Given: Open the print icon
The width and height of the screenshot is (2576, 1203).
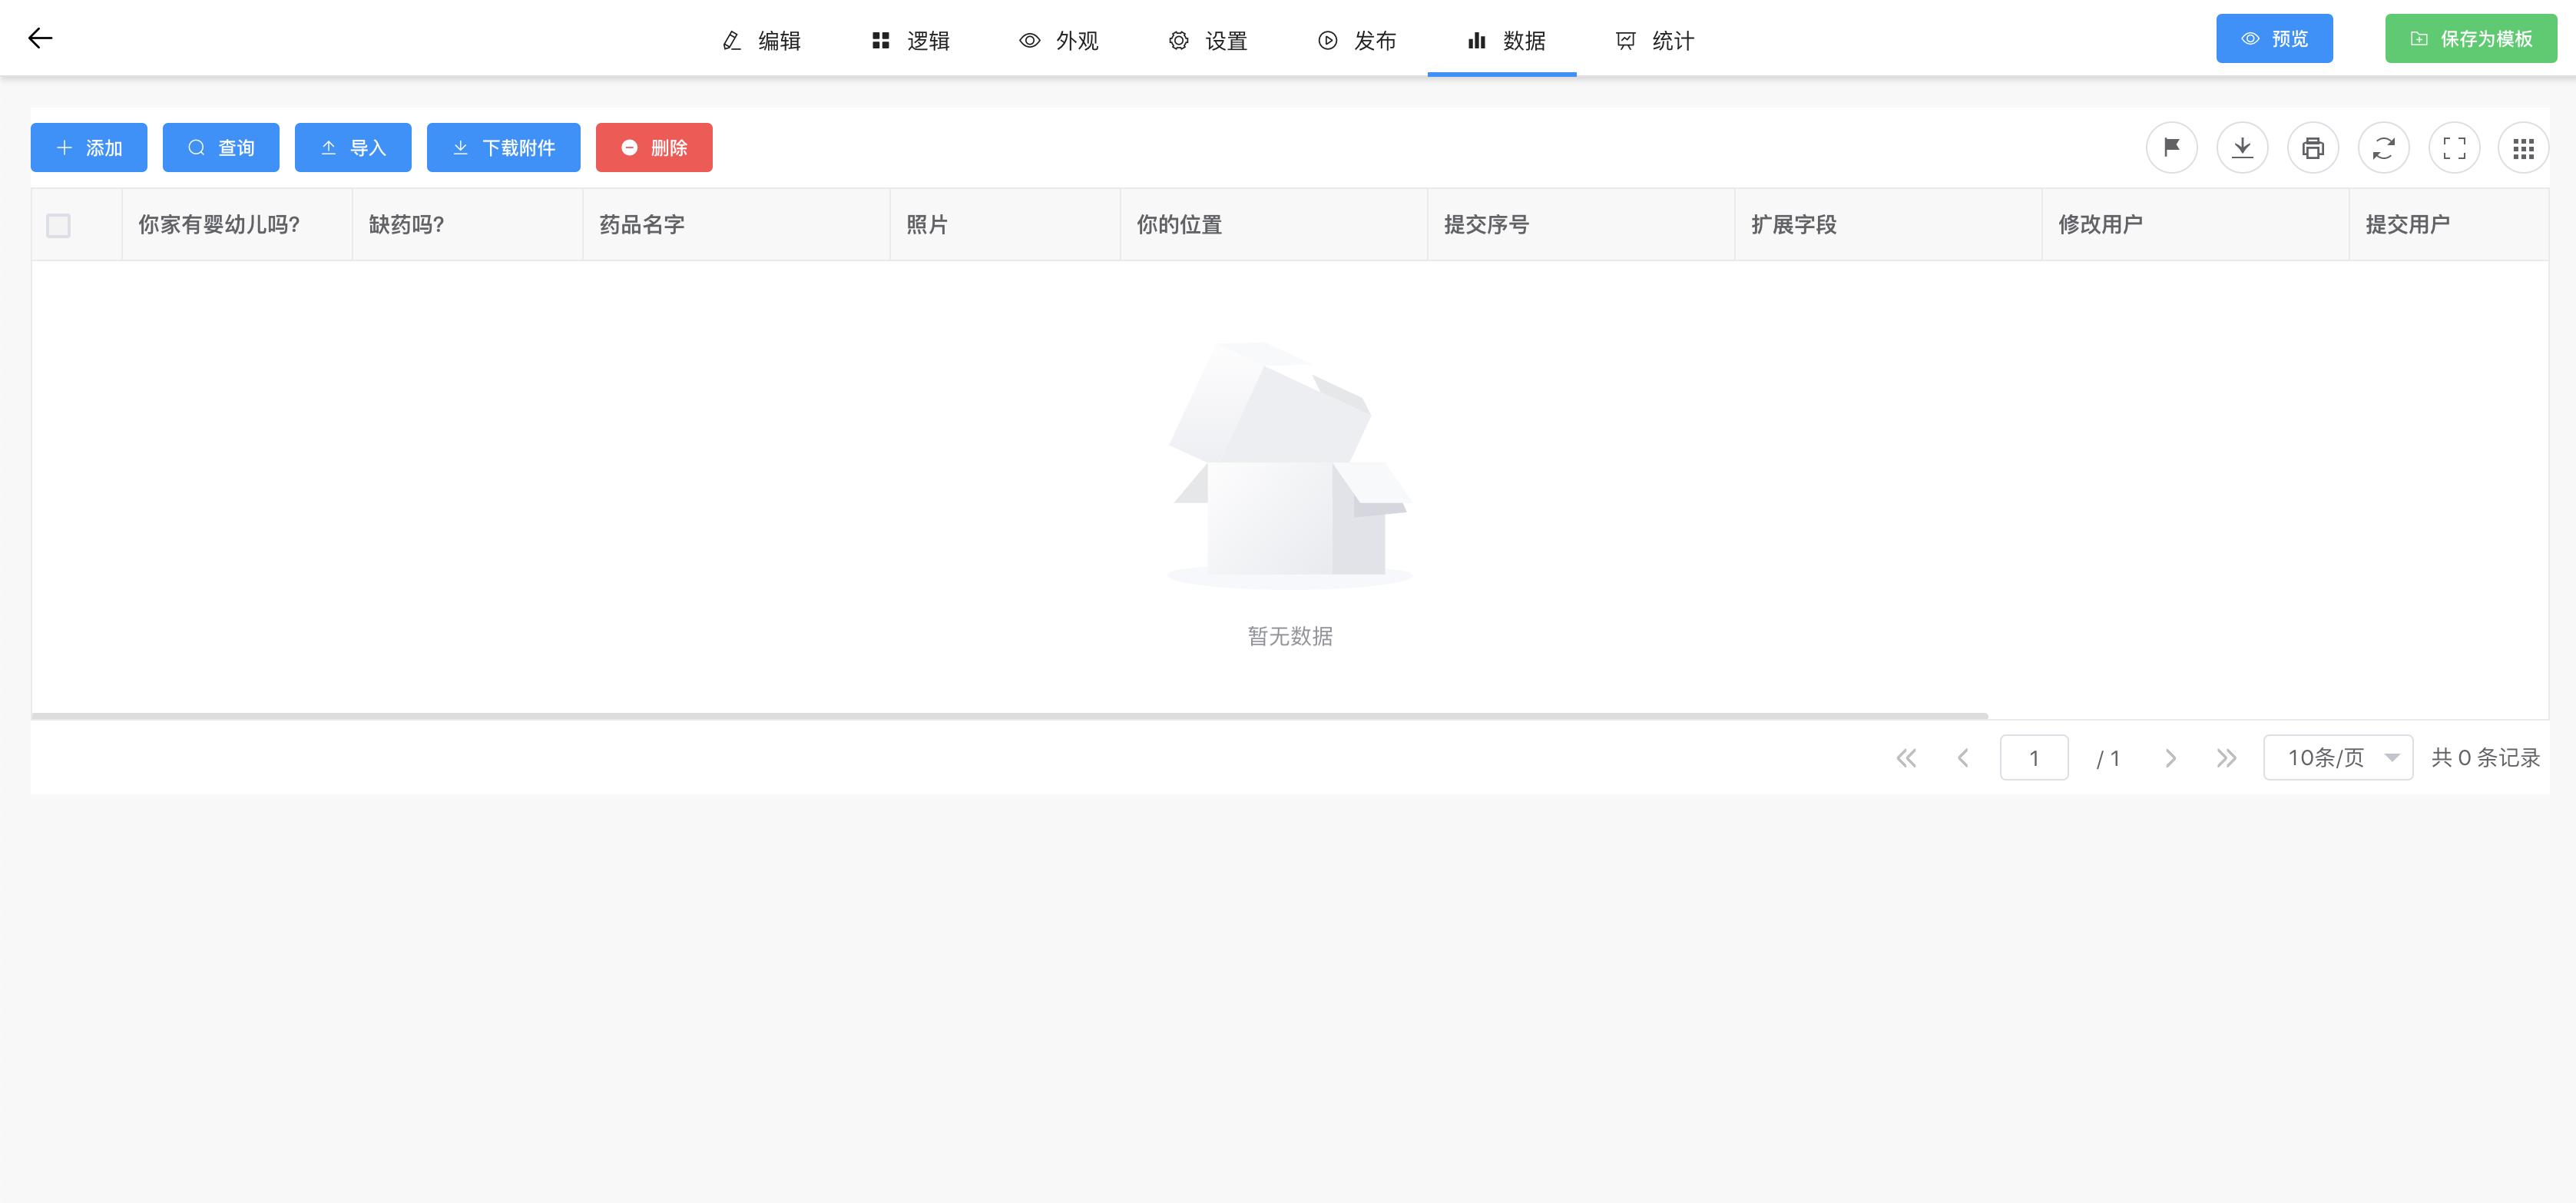Looking at the screenshot, I should (x=2313, y=147).
